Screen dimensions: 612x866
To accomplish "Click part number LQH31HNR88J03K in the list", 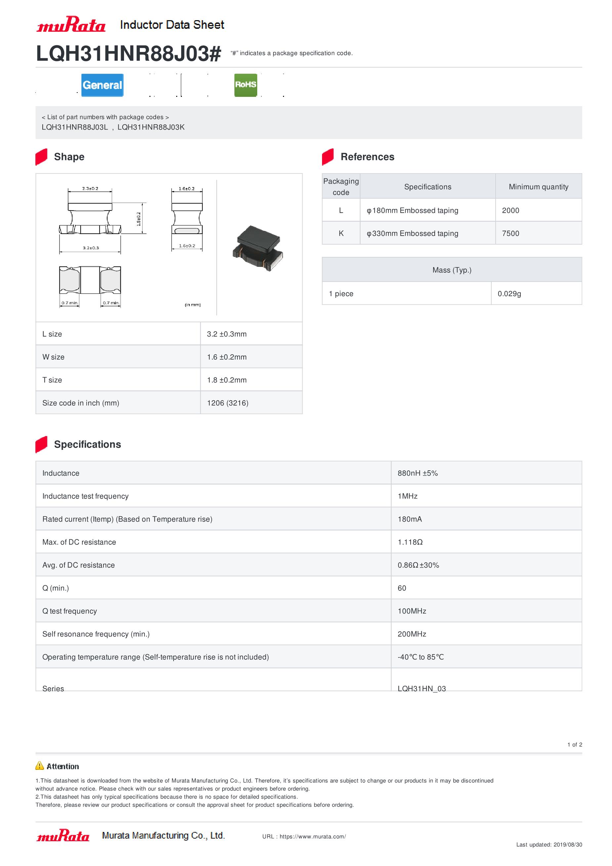I will click(x=151, y=127).
